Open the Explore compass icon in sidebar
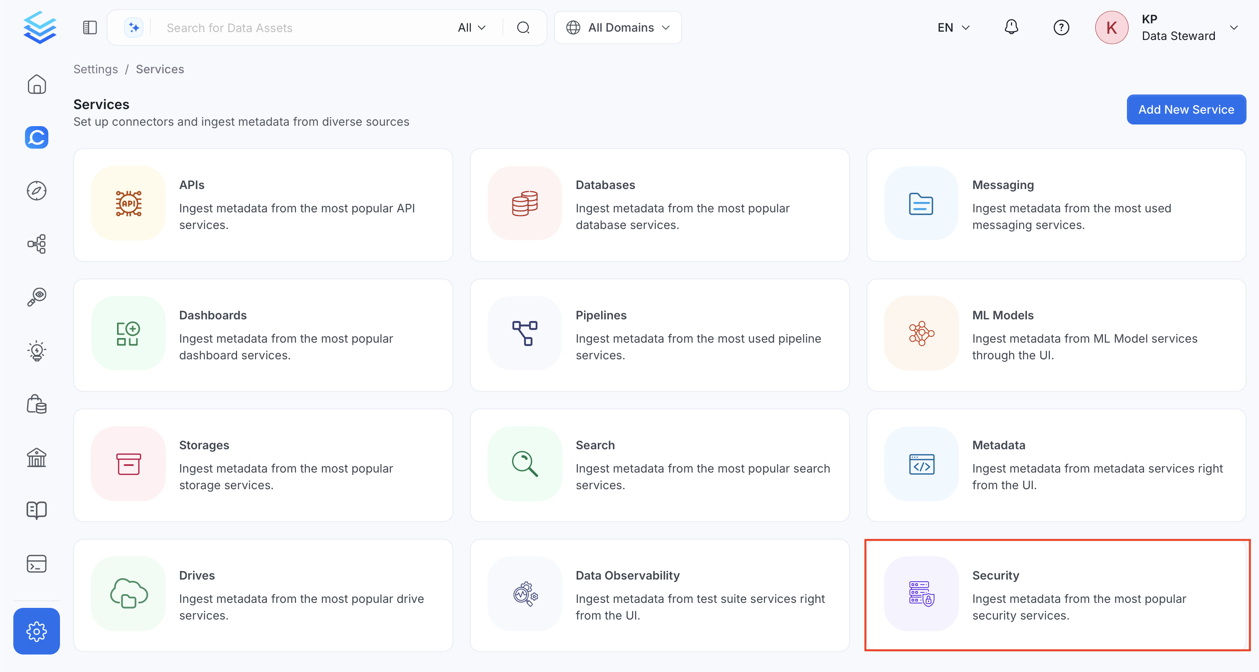 [37, 190]
